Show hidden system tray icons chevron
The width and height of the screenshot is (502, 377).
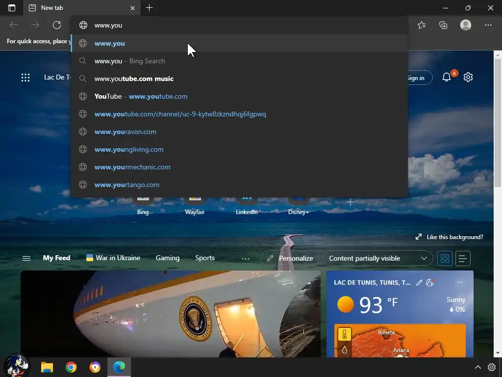[477, 367]
